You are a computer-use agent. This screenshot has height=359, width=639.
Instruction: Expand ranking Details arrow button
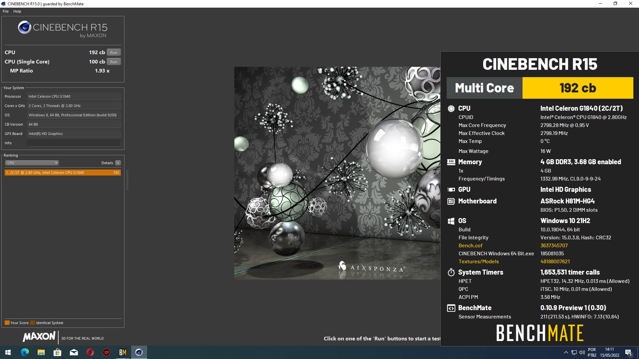coord(118,163)
